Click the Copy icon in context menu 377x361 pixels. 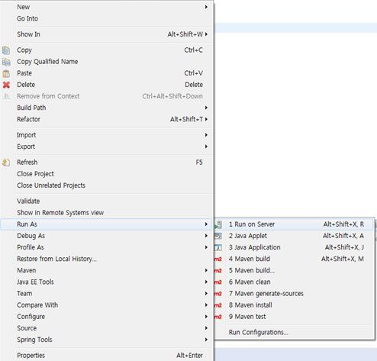coord(6,50)
